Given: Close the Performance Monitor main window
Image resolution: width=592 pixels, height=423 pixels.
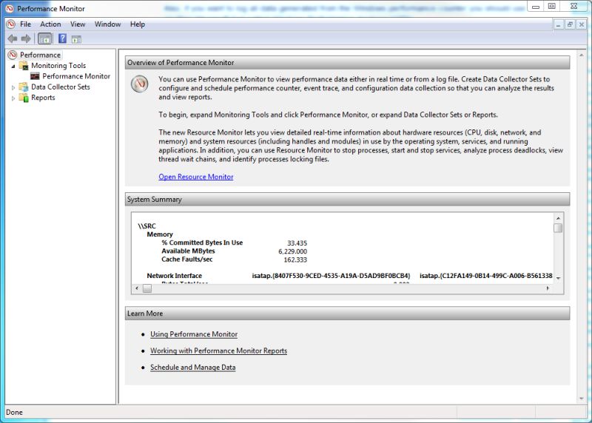Looking at the screenshot, I should 574,7.
